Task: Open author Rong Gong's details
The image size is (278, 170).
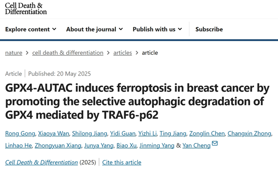Action: 20,133
